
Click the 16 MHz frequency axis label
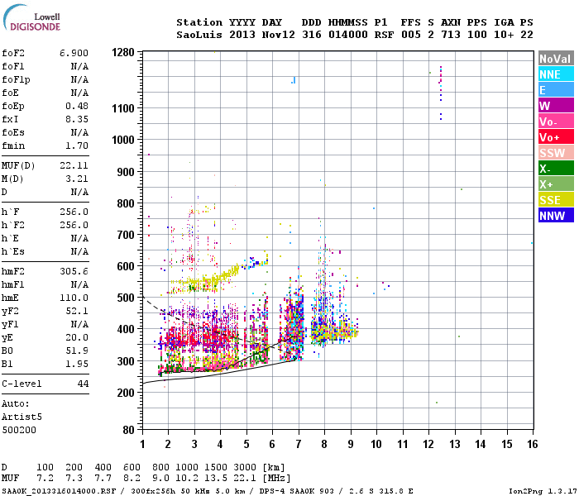(533, 444)
